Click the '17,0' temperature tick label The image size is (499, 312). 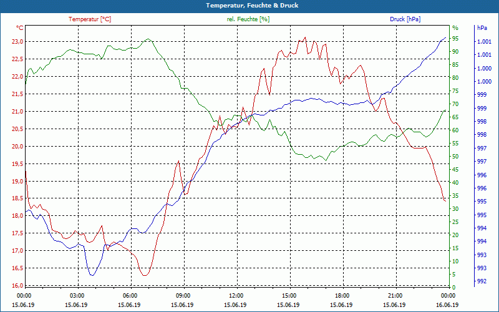17,251
